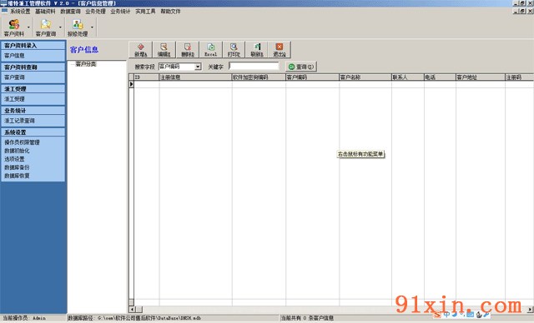Click inside the 关键字 input field
This screenshot has height=323, width=534.
pyautogui.click(x=254, y=67)
